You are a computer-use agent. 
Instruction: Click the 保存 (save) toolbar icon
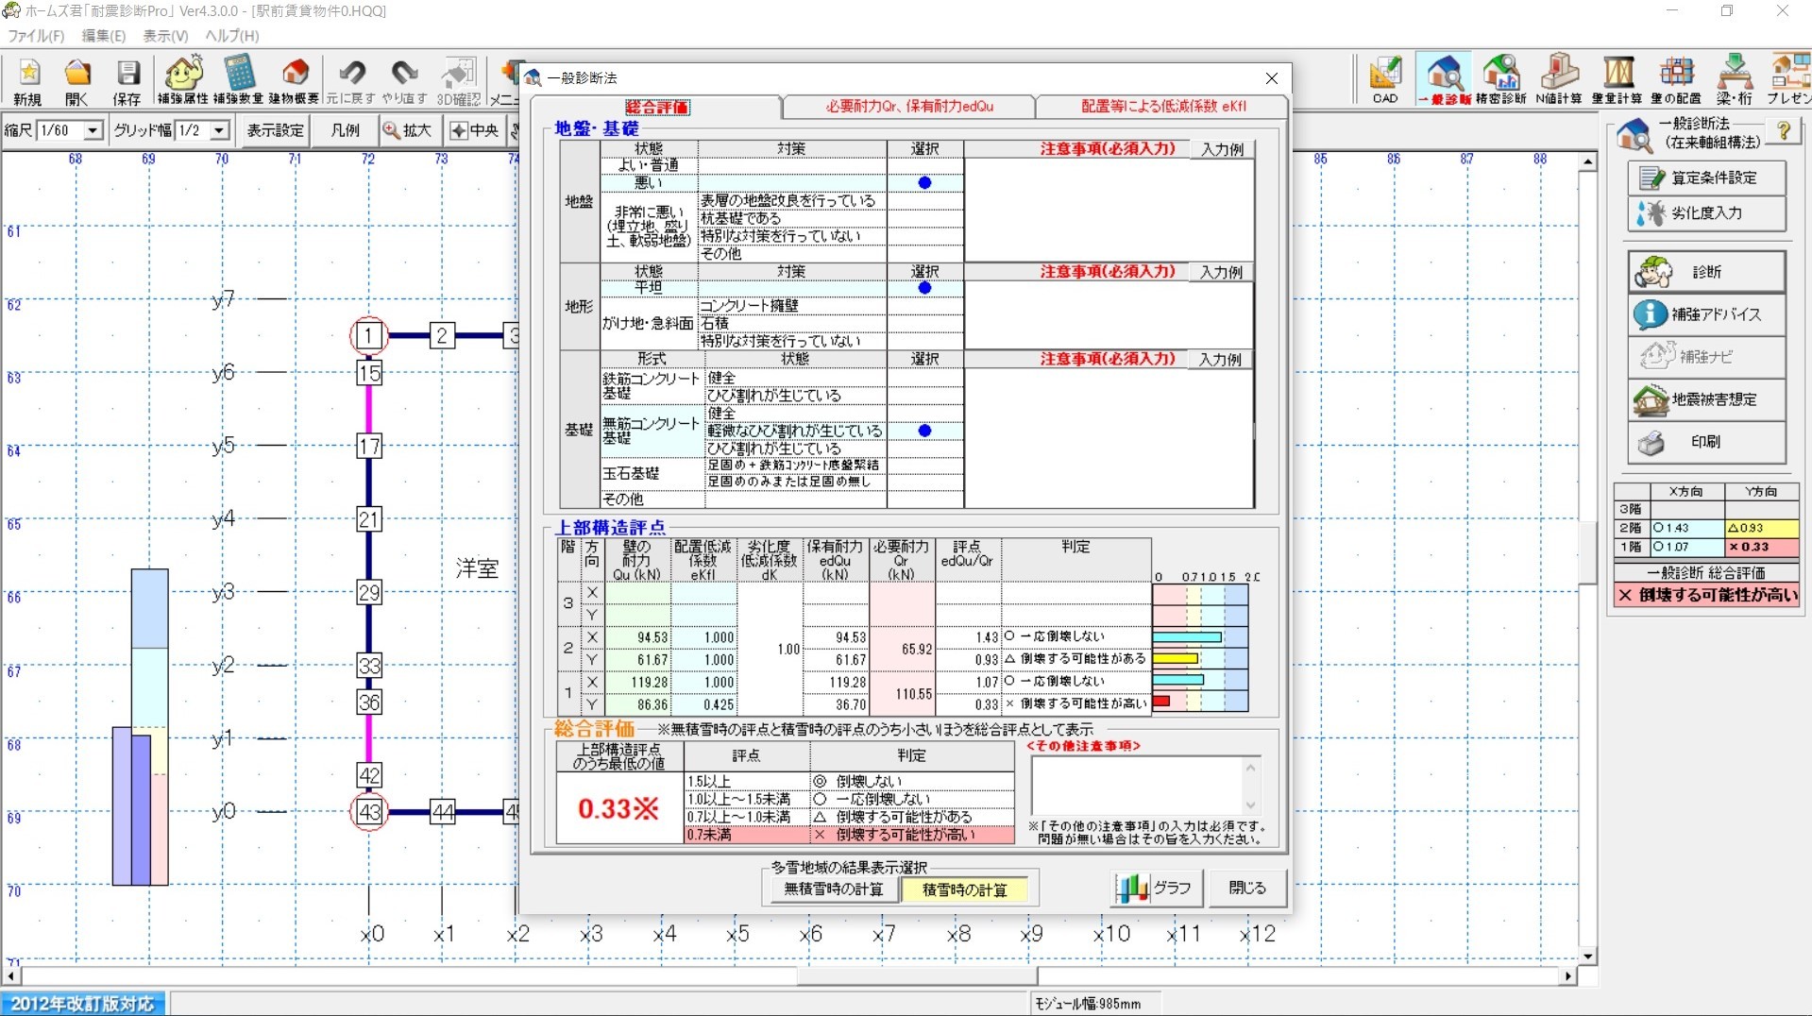tap(127, 80)
